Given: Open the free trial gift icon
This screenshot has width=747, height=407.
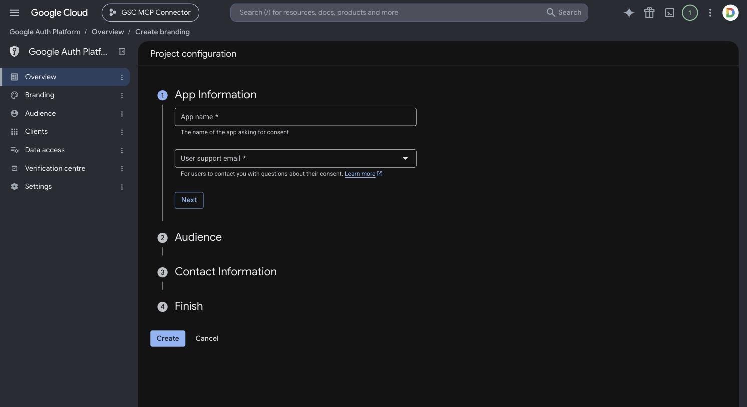Looking at the screenshot, I should [x=649, y=13].
